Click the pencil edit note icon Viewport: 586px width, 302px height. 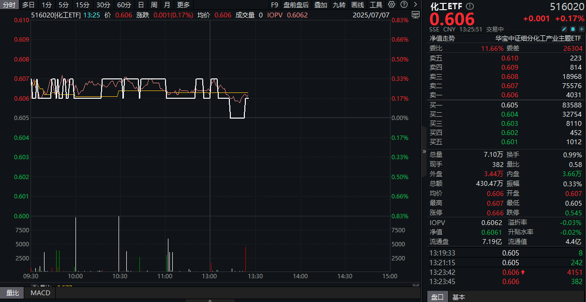[564, 29]
